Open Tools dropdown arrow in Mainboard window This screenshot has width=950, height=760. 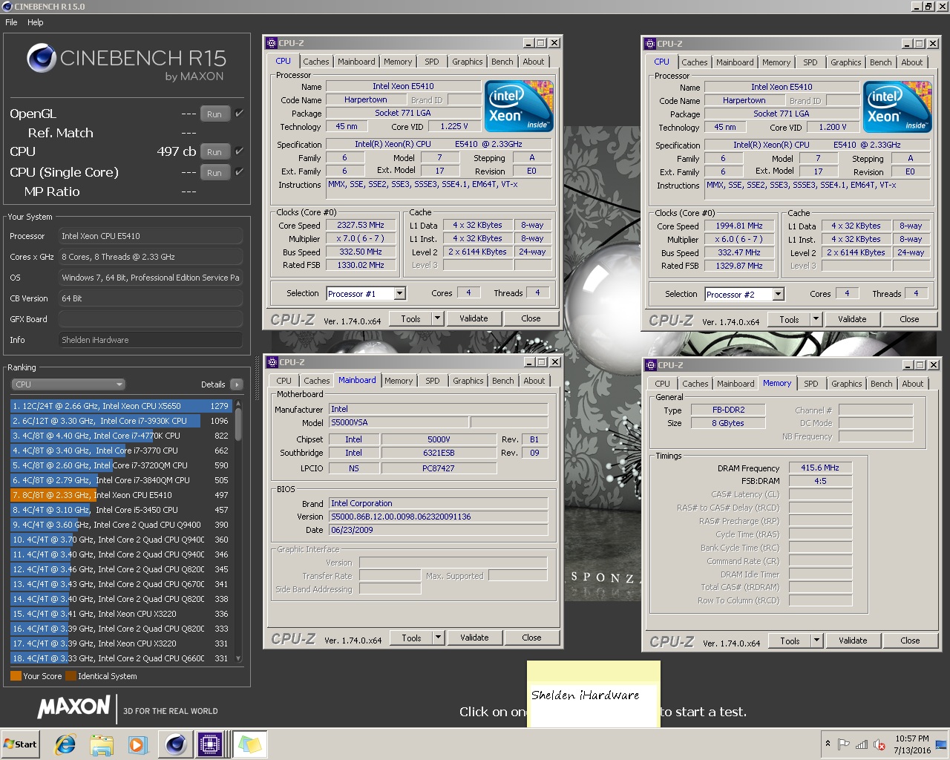point(438,638)
